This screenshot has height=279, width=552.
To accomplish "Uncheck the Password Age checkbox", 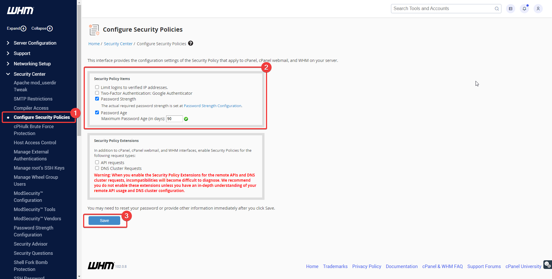I will pos(97,113).
